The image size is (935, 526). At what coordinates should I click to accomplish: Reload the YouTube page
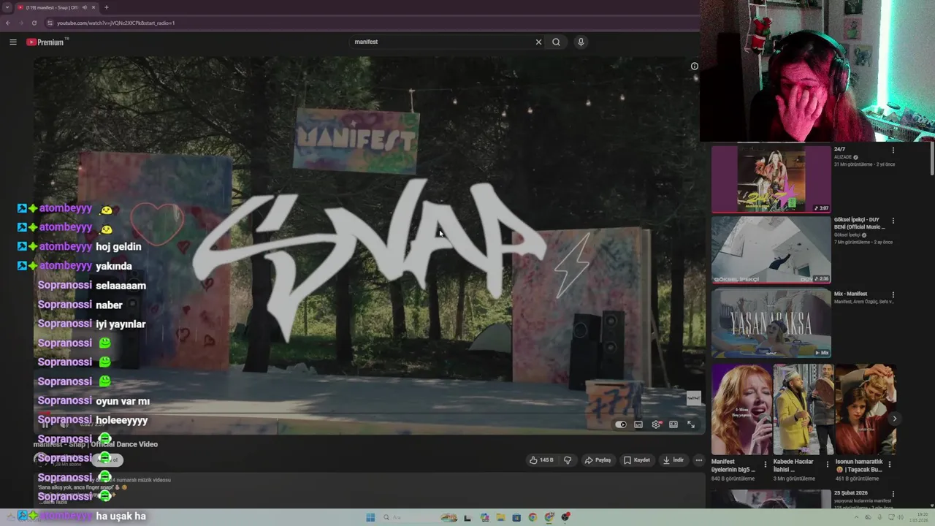(x=34, y=23)
